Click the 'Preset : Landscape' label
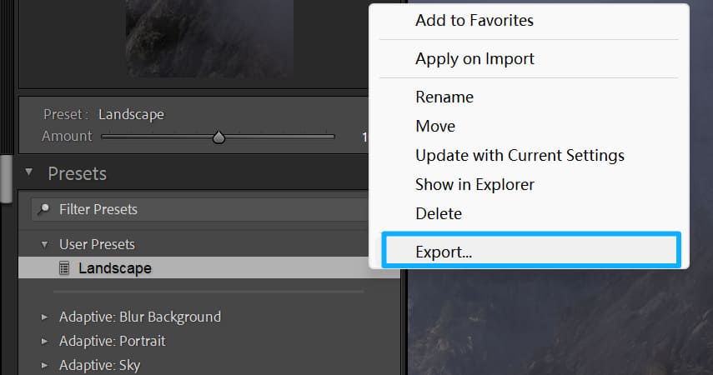This screenshot has width=713, height=375. tap(103, 114)
